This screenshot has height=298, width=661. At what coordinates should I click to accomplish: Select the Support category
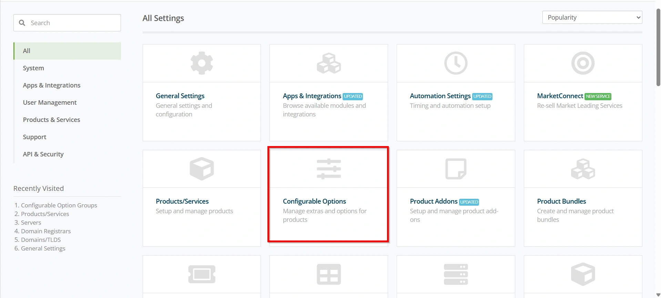pyautogui.click(x=34, y=137)
